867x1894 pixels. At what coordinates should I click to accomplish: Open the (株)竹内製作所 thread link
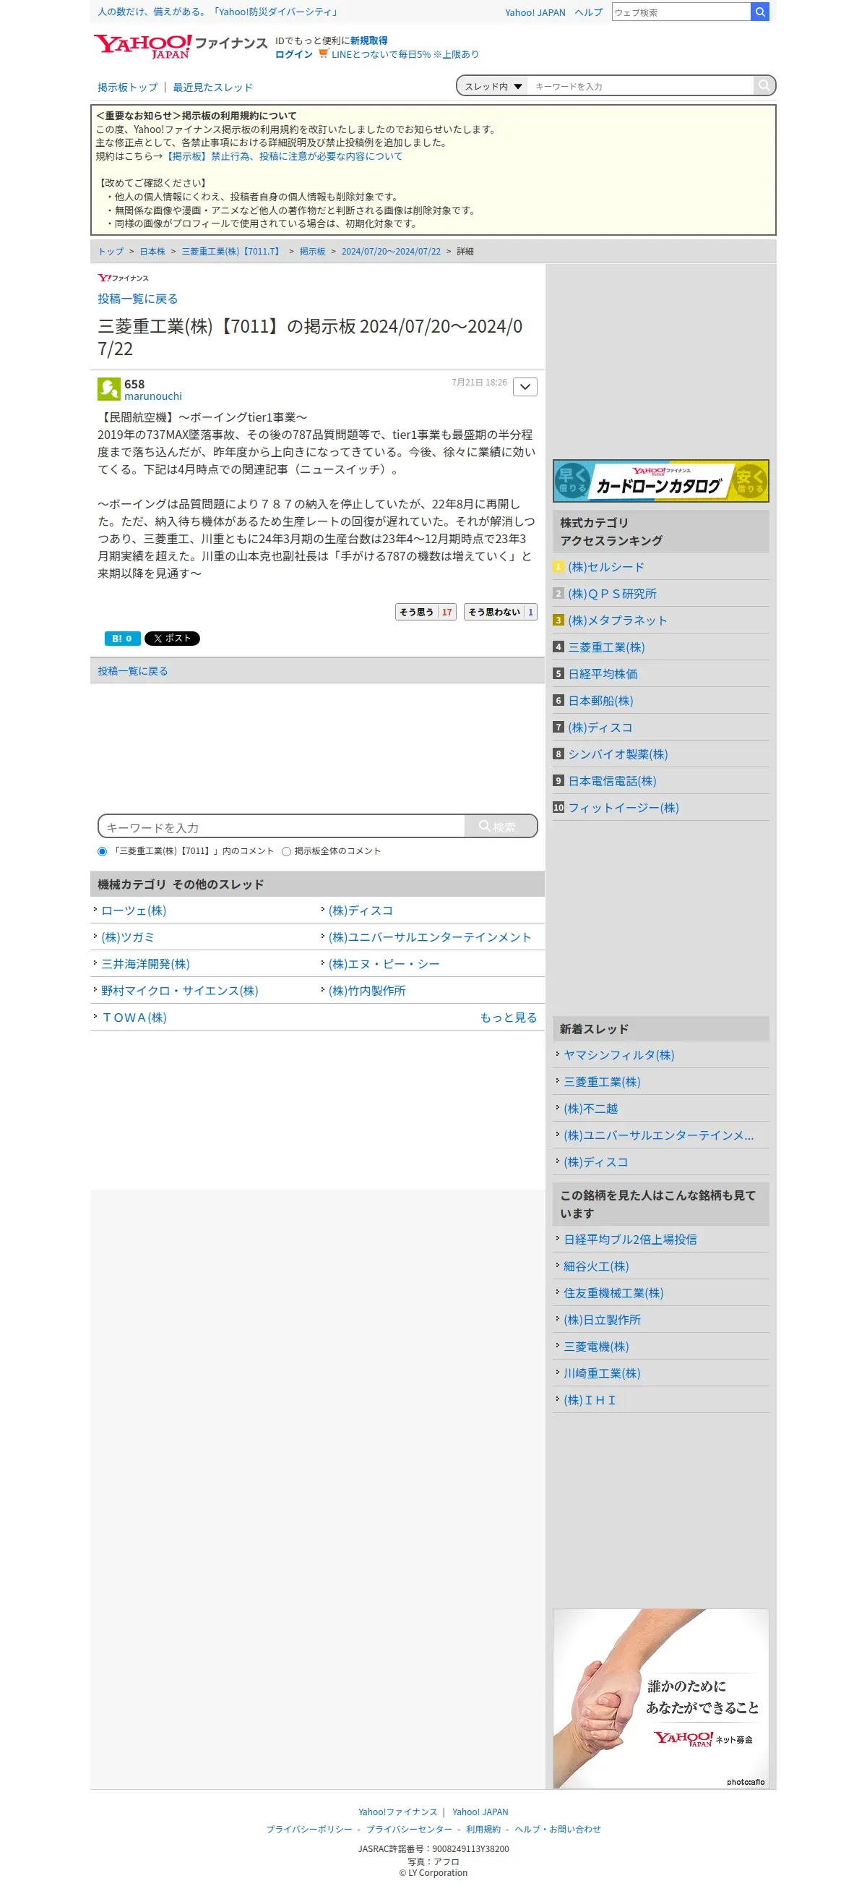tap(366, 991)
